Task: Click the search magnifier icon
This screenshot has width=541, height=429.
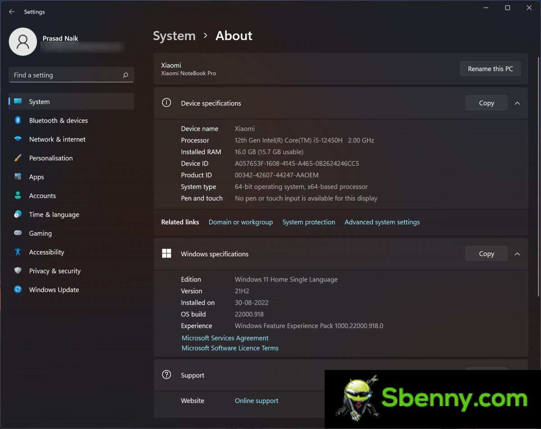Action: [125, 75]
